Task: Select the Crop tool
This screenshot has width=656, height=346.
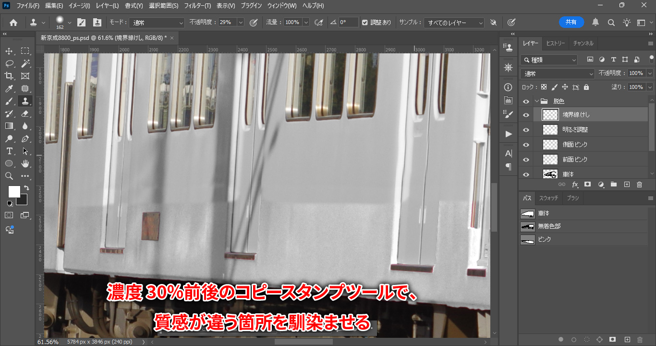Action: [x=9, y=76]
